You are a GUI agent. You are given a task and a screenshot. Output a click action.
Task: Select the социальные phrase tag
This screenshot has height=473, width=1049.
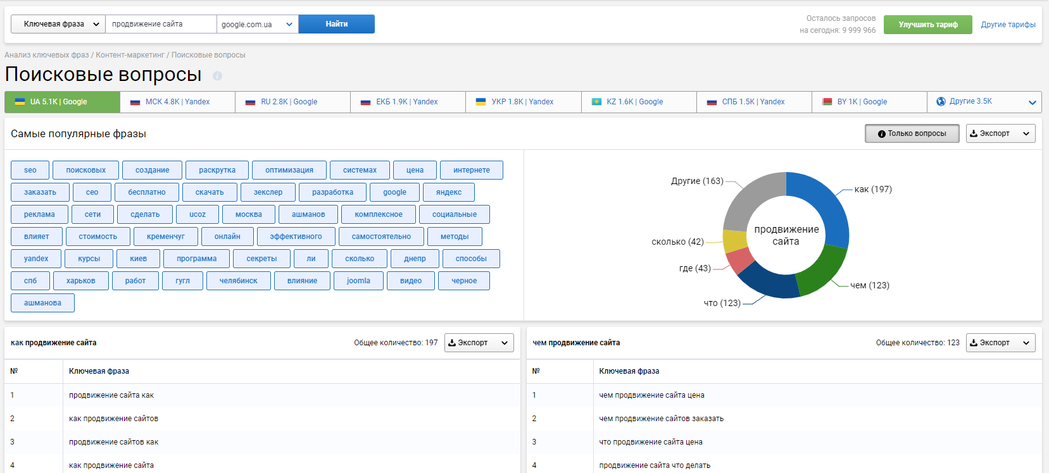point(455,214)
